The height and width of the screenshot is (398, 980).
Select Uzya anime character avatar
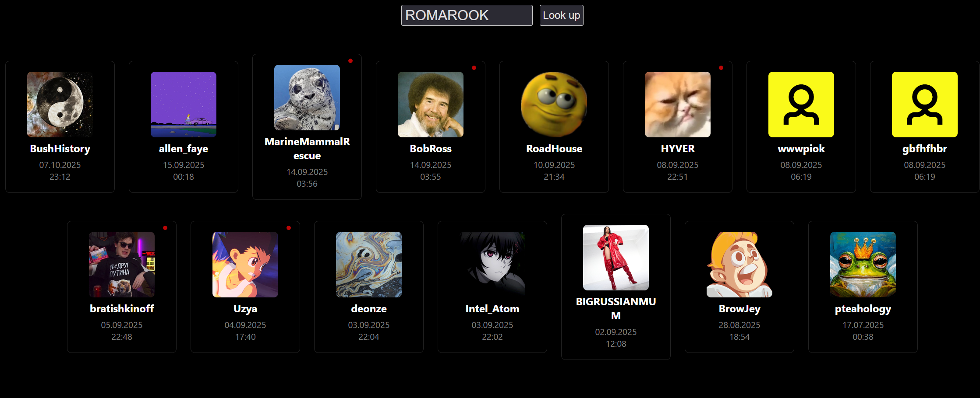pyautogui.click(x=245, y=265)
